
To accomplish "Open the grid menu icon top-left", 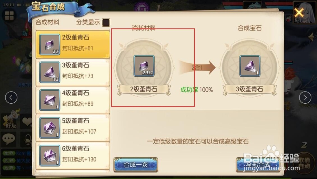I will click(x=9, y=16).
